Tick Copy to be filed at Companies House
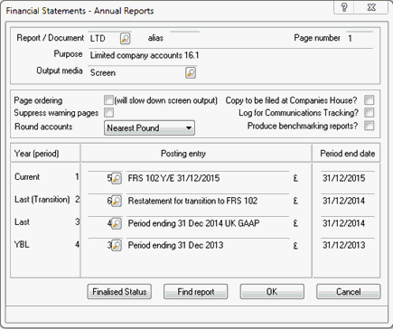Image resolution: width=393 pixels, height=329 pixels. pos(370,99)
